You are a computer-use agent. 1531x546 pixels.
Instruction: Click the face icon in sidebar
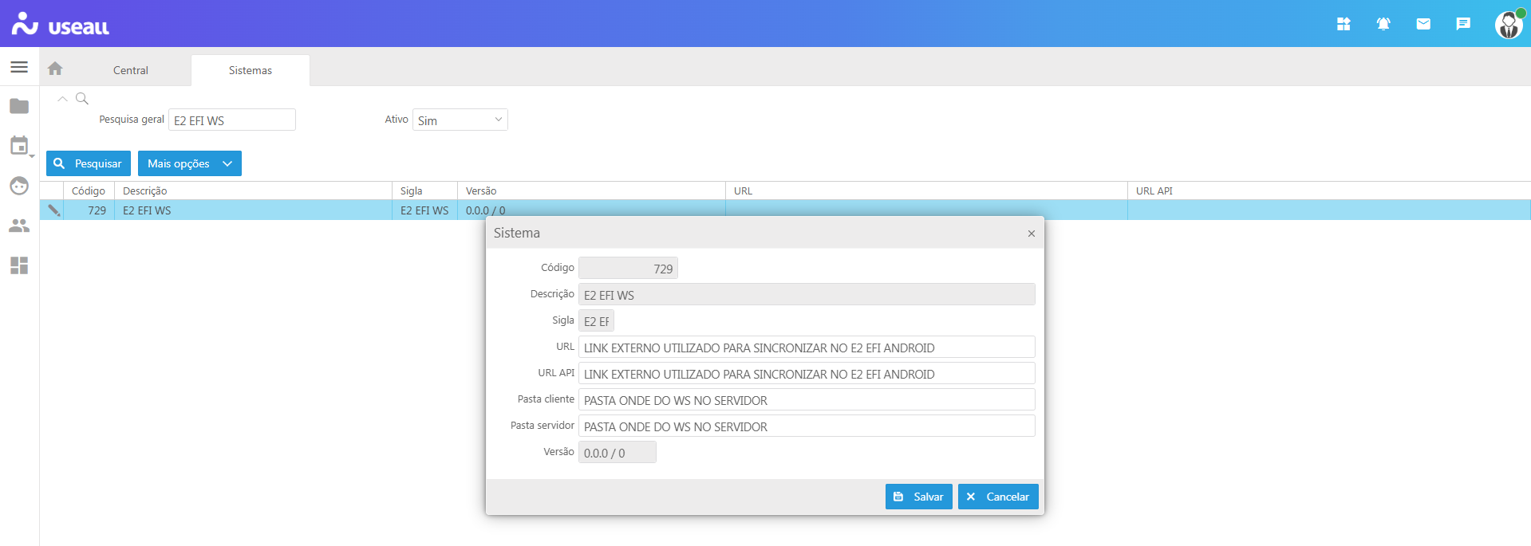pyautogui.click(x=19, y=186)
